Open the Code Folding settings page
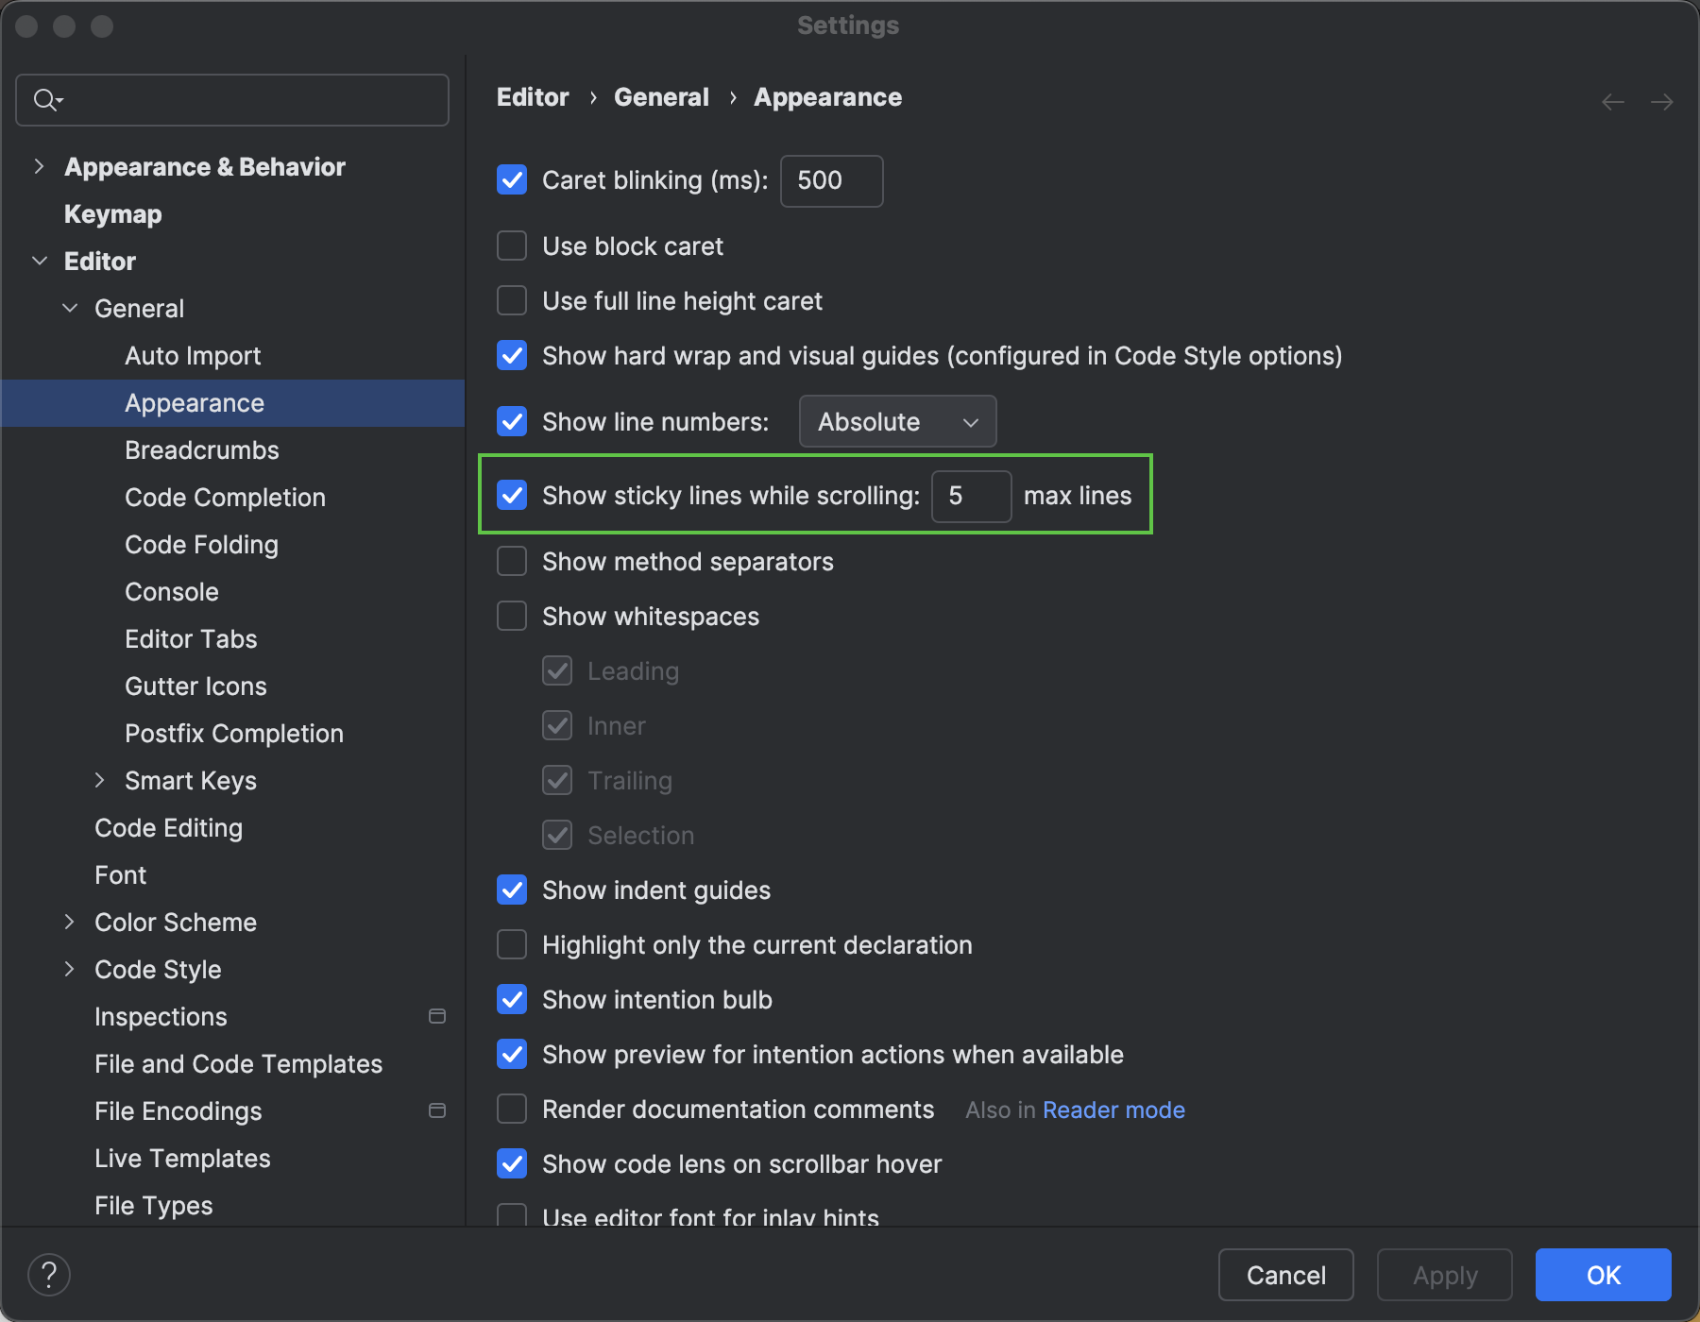The image size is (1700, 1322). 201,545
